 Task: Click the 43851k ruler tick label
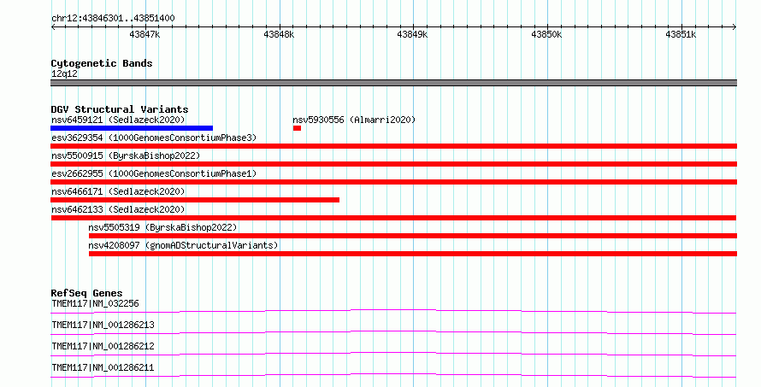click(x=681, y=34)
